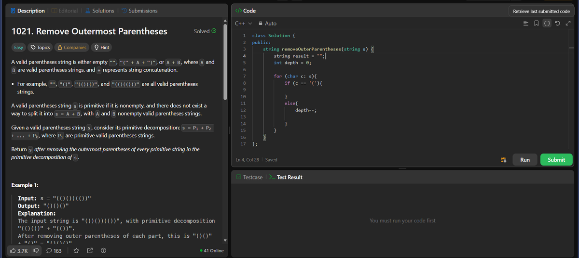The width and height of the screenshot is (579, 258).
Task: Click the Saved status text
Action: click(271, 160)
